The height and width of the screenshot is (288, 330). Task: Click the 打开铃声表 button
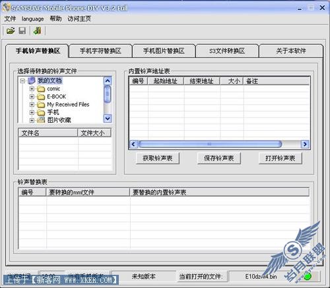280,158
